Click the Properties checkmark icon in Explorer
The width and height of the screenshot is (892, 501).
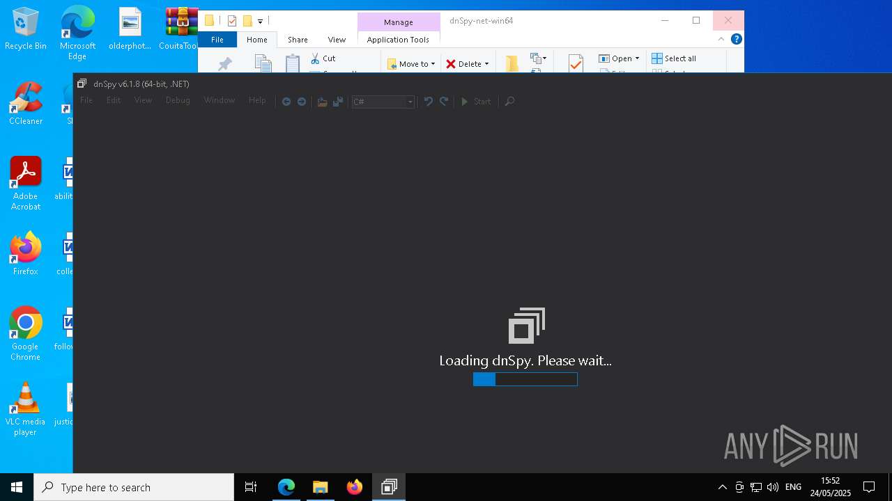[576, 63]
